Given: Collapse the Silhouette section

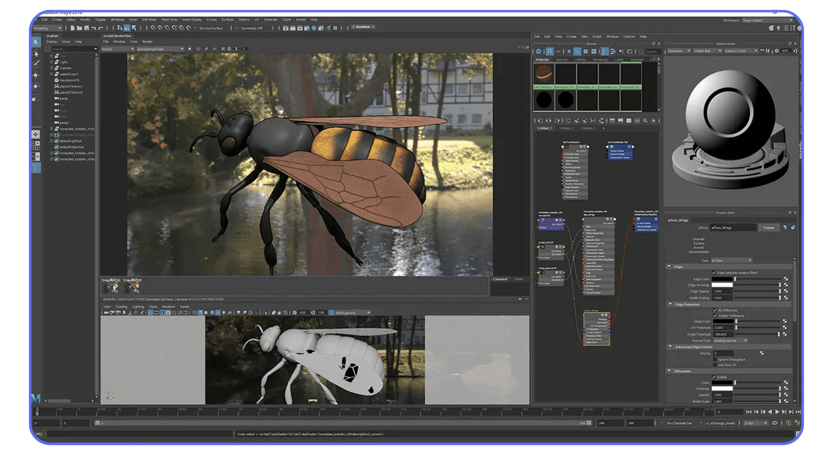Looking at the screenshot, I should point(670,371).
